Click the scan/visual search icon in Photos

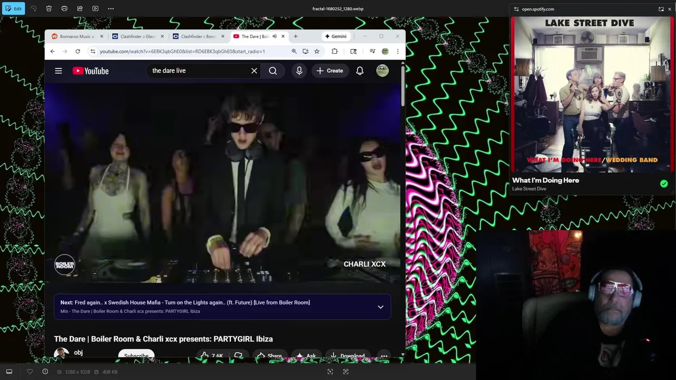point(330,372)
